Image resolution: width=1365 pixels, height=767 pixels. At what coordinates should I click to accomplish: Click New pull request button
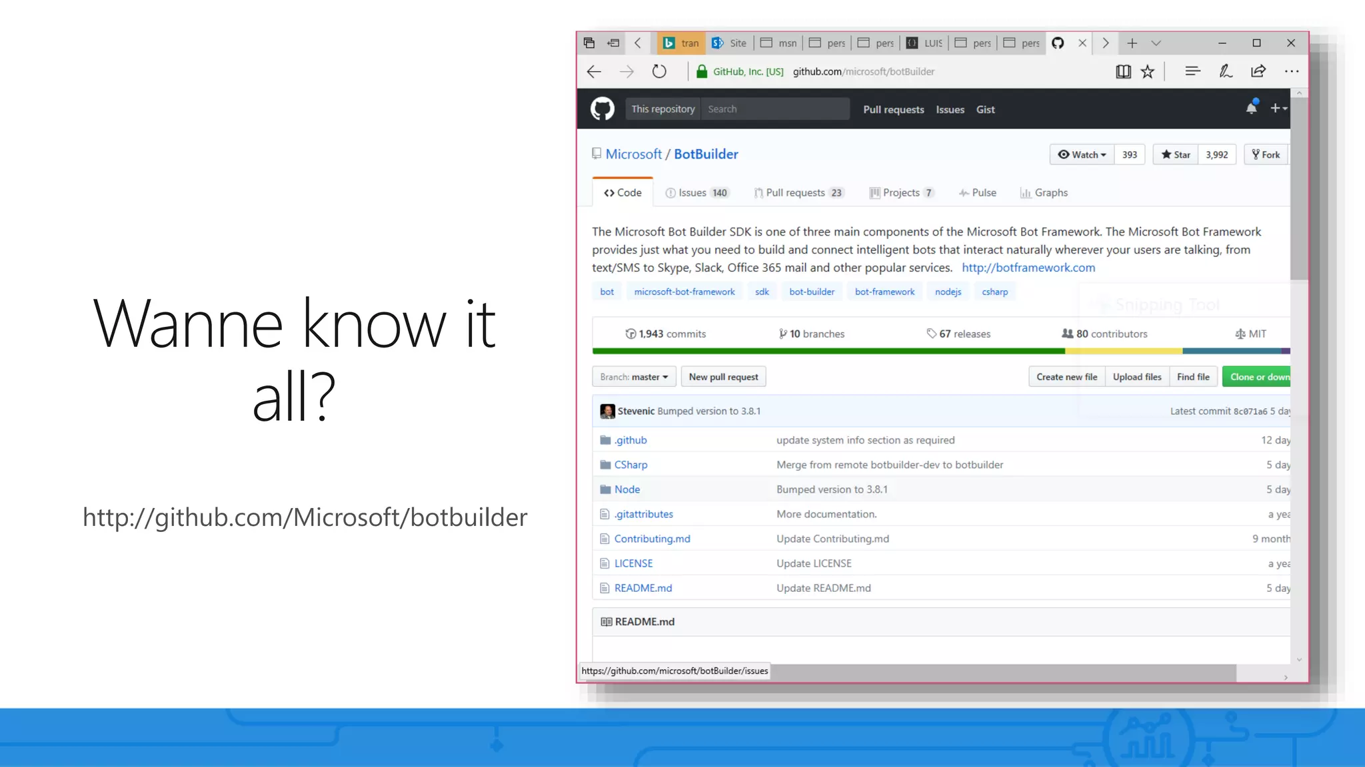723,377
